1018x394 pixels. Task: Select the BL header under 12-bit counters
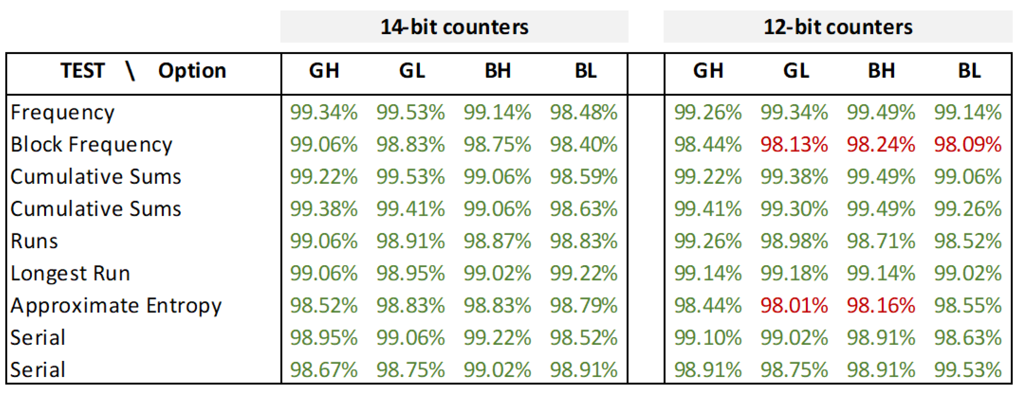pyautogui.click(x=969, y=71)
